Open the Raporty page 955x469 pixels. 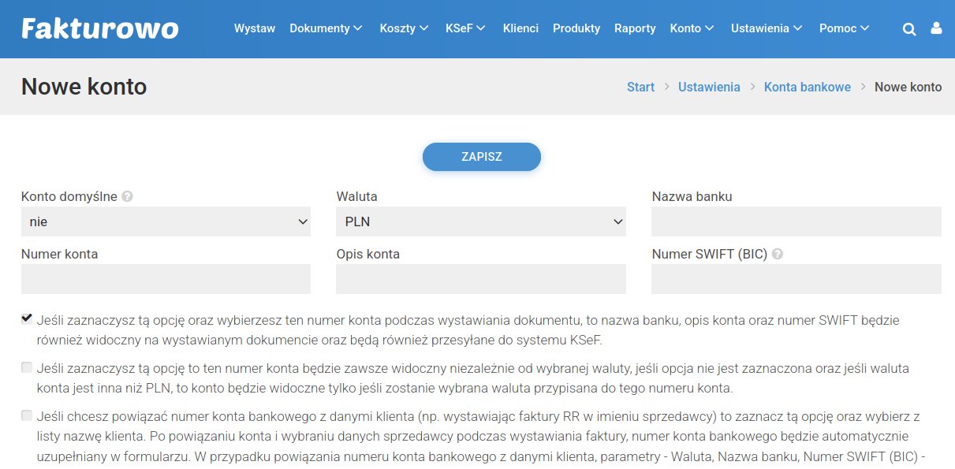(635, 28)
